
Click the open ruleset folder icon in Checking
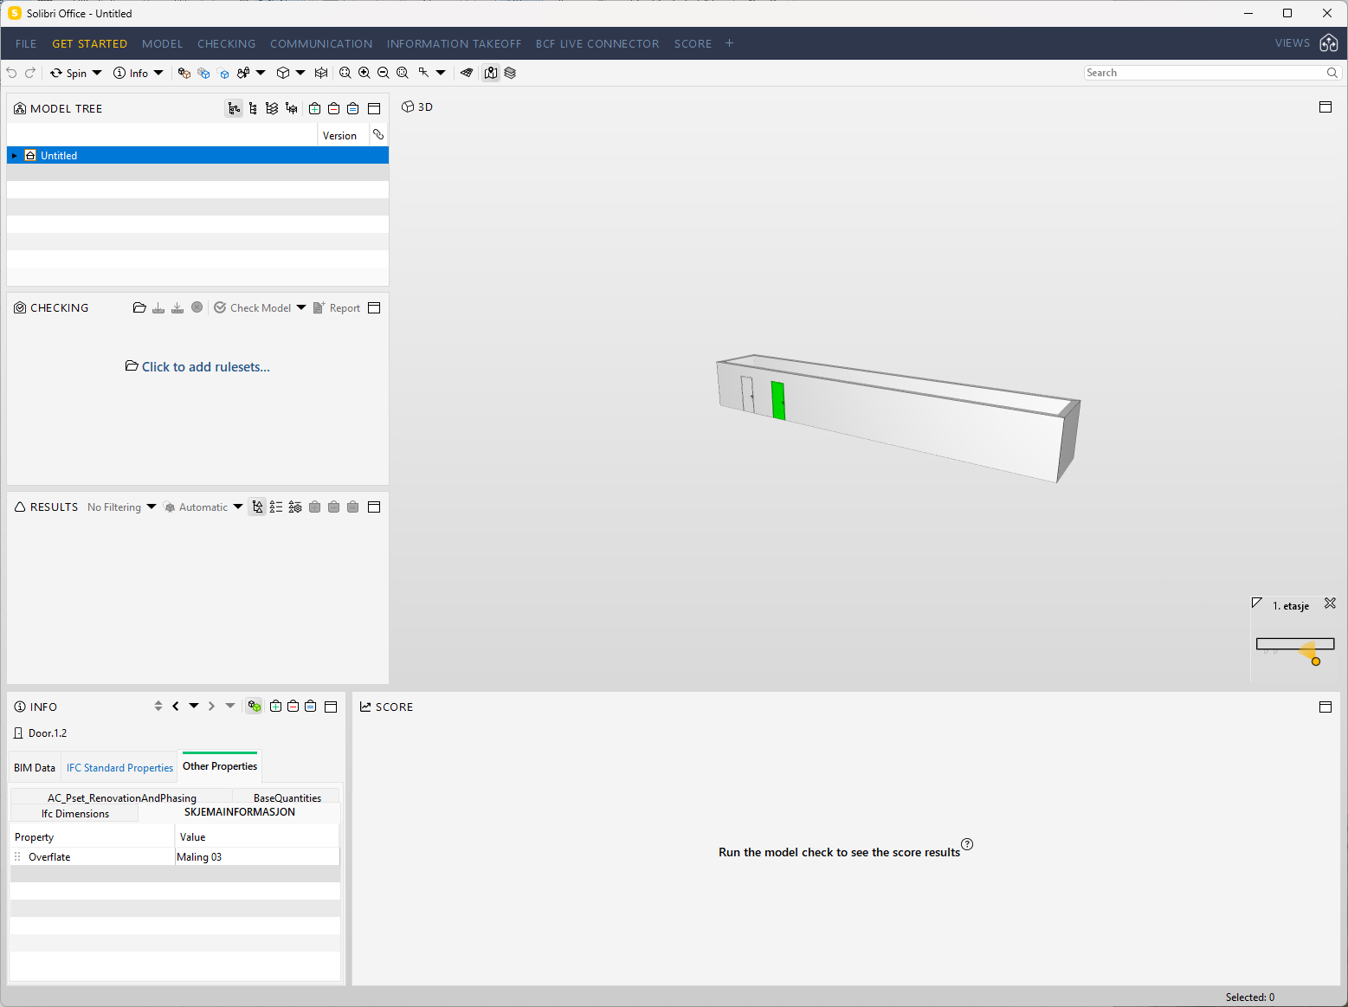[x=139, y=308]
